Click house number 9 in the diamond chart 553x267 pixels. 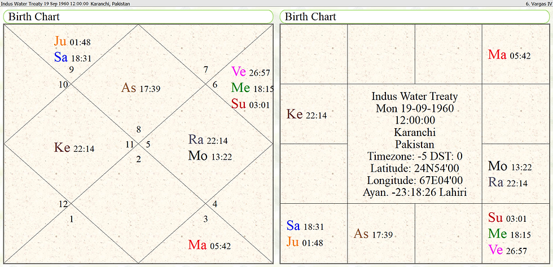click(71, 69)
